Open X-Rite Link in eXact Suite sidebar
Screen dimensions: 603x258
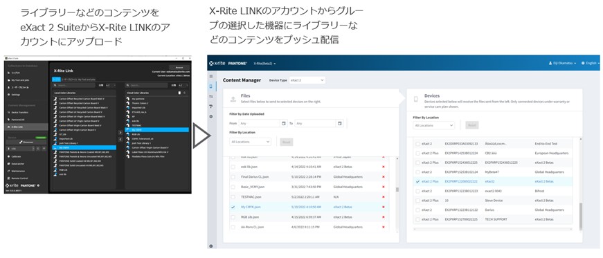pyautogui.click(x=26, y=127)
